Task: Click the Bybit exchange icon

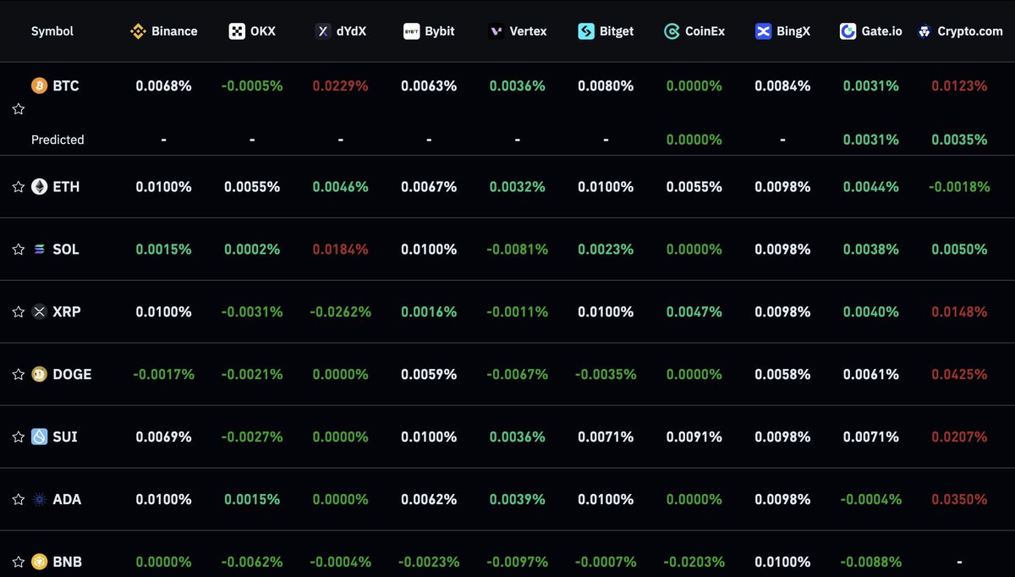Action: coord(412,30)
